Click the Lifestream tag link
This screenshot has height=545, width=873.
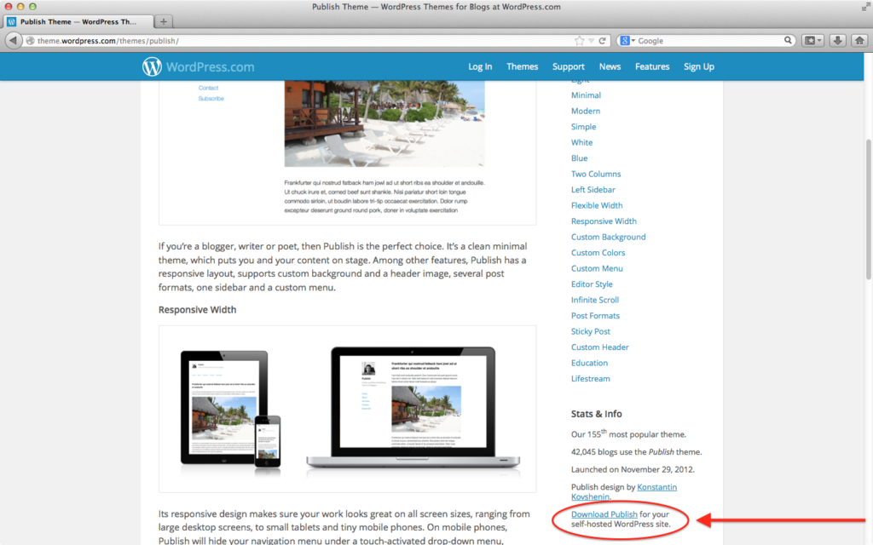590,379
